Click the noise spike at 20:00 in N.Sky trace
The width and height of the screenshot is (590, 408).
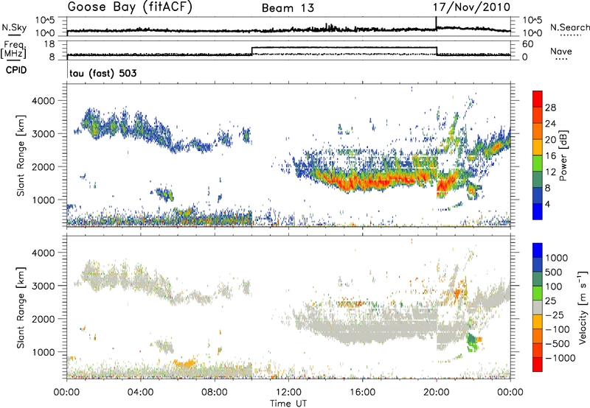coord(436,23)
